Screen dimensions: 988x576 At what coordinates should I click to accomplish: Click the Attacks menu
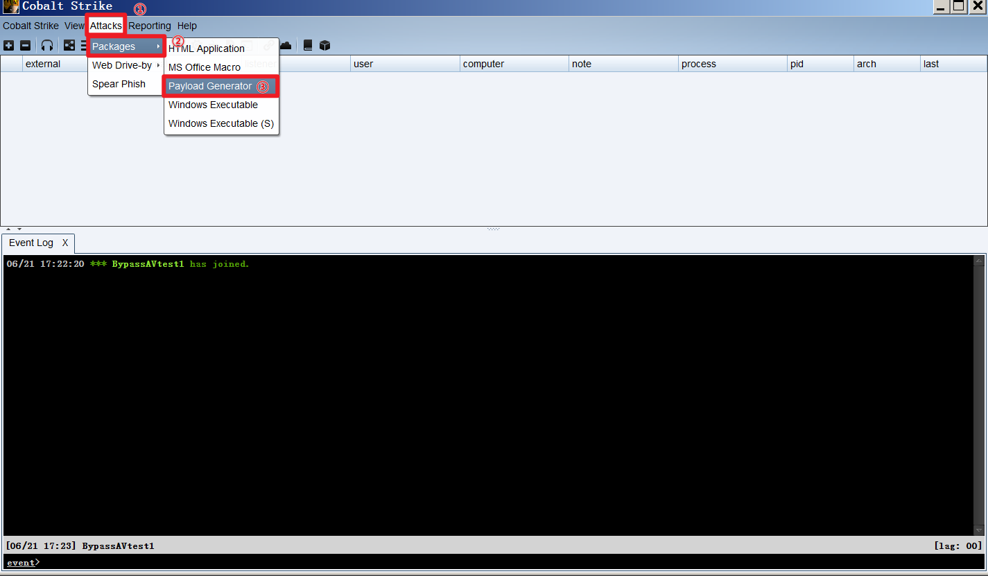coord(106,26)
